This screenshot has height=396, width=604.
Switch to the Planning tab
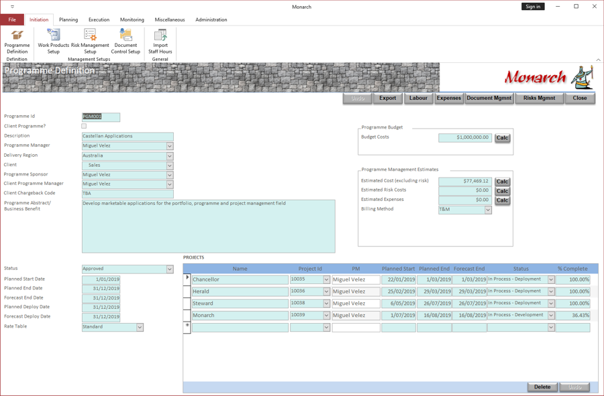(x=68, y=19)
